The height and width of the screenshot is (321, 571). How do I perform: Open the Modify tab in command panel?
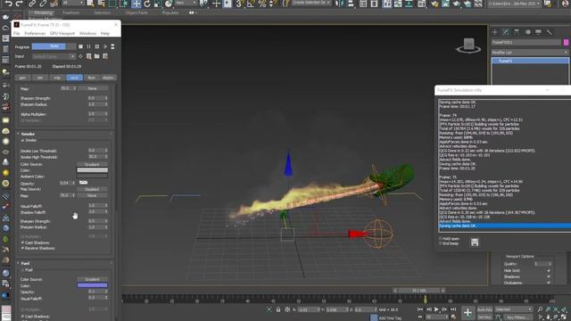coord(506,32)
